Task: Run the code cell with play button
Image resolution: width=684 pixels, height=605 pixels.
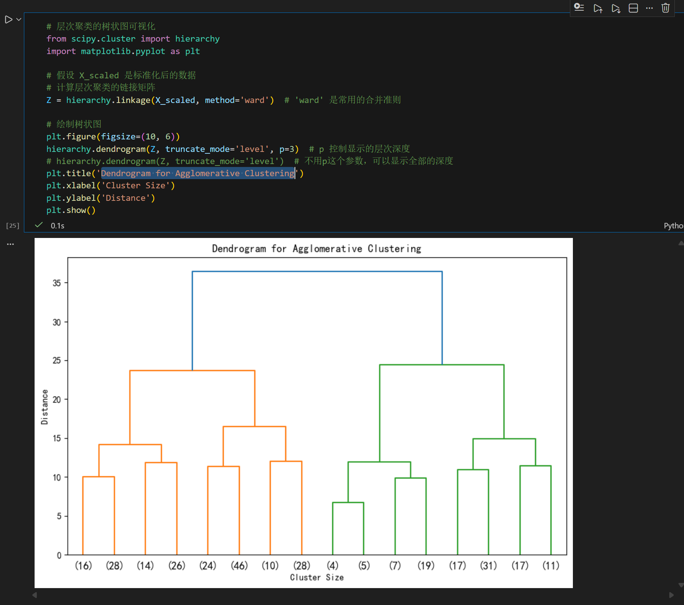Action: tap(8, 19)
